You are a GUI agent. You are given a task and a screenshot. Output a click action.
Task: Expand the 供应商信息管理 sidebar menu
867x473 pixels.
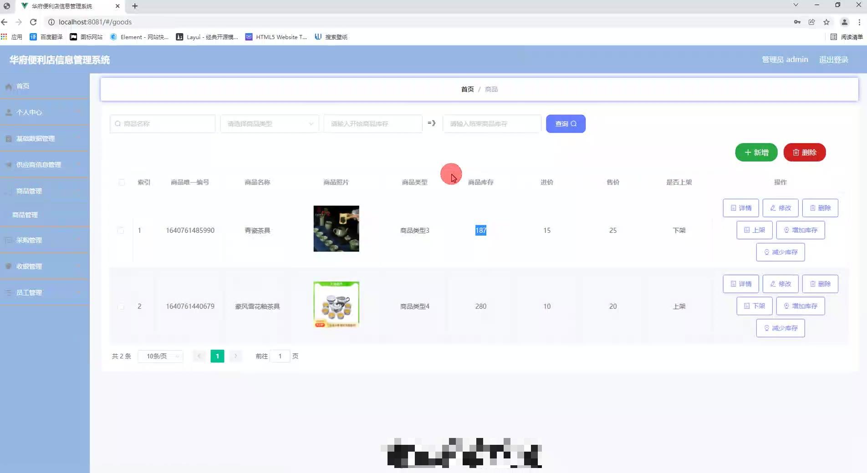(x=45, y=165)
